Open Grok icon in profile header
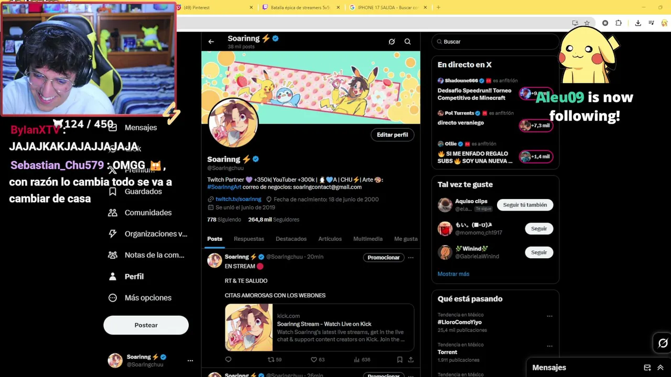Image resolution: width=671 pixels, height=377 pixels. click(x=392, y=41)
